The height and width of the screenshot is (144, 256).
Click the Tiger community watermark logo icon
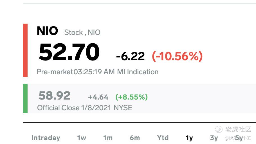[x=219, y=129]
